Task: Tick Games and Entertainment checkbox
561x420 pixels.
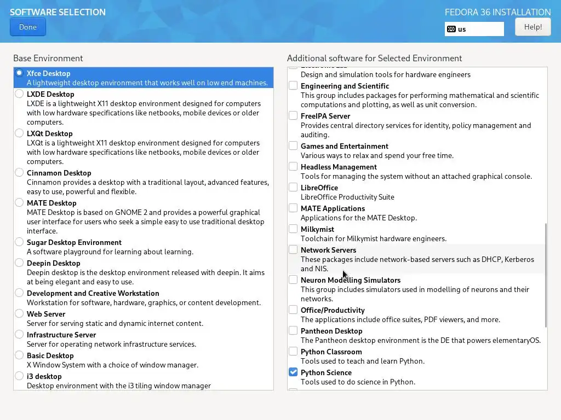Action: coord(293,145)
